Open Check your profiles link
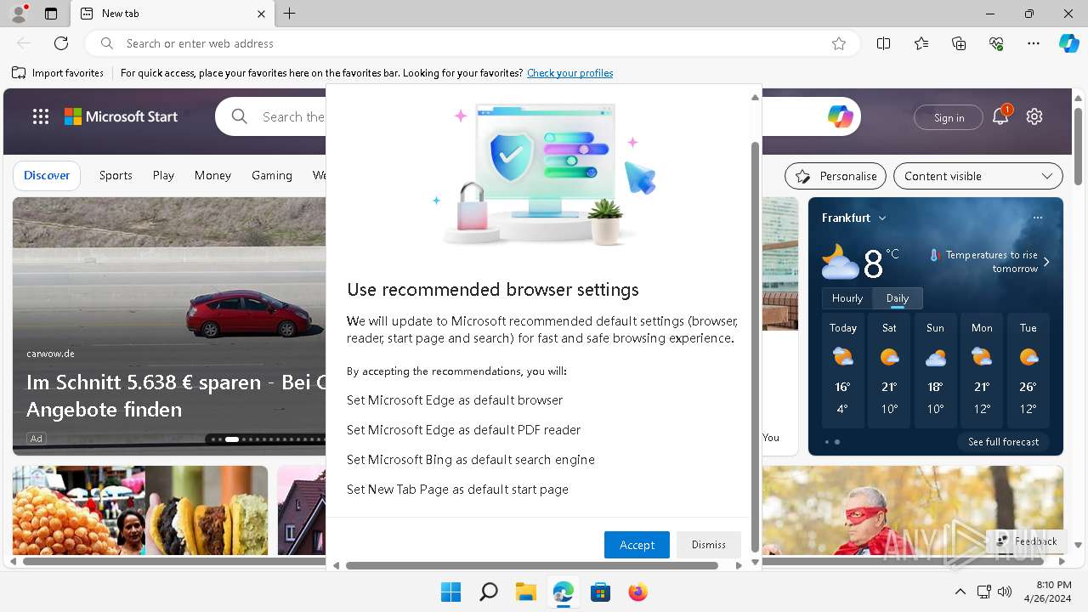 pos(569,73)
